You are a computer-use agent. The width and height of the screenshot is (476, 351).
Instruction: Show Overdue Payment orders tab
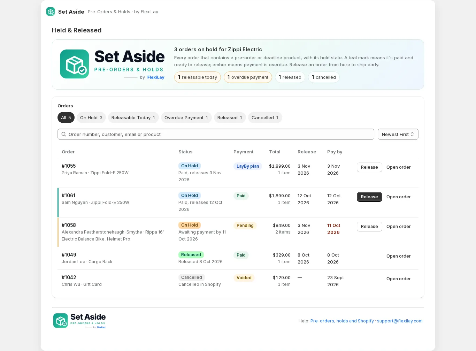point(186,117)
